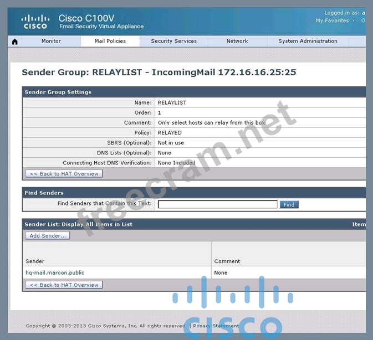This screenshot has height=340, width=373.
Task: Click the RELAYED policy value
Action: tap(170, 133)
